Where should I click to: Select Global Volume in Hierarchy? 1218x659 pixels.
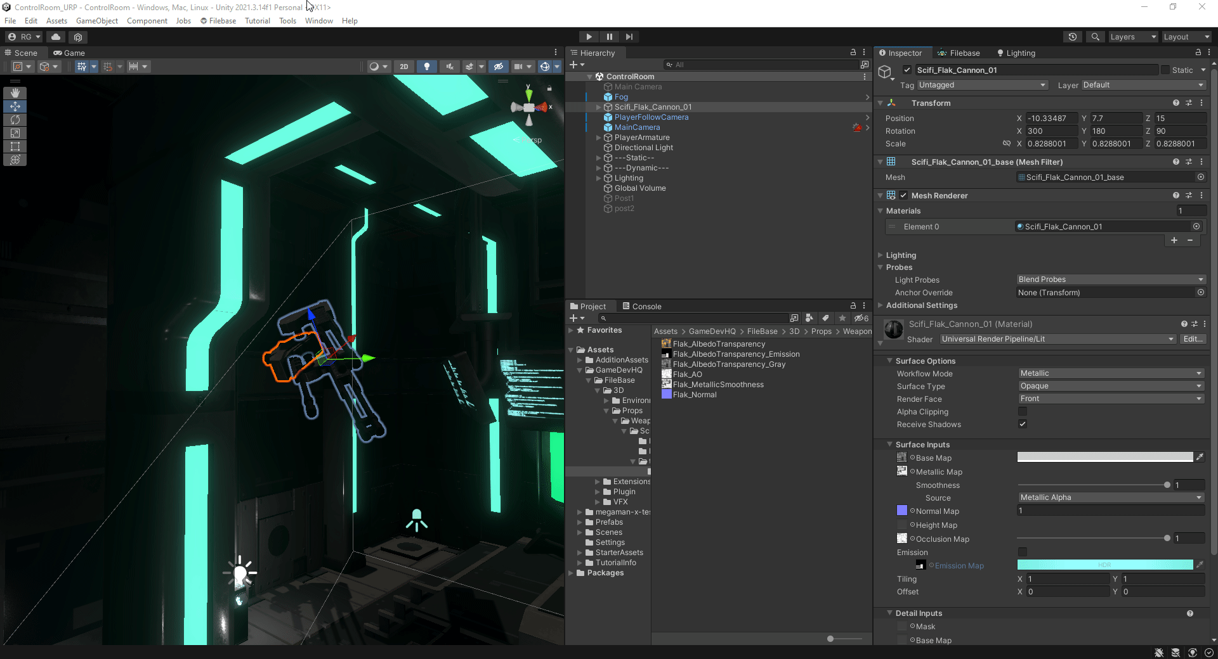639,188
